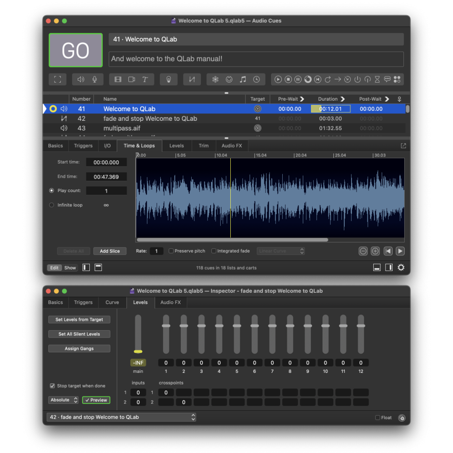Add a Group cue from the toolbar
Viewport: 453px width, 453px height.
57,79
